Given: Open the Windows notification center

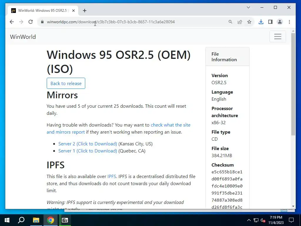Looking at the screenshot, I should (x=291, y=220).
